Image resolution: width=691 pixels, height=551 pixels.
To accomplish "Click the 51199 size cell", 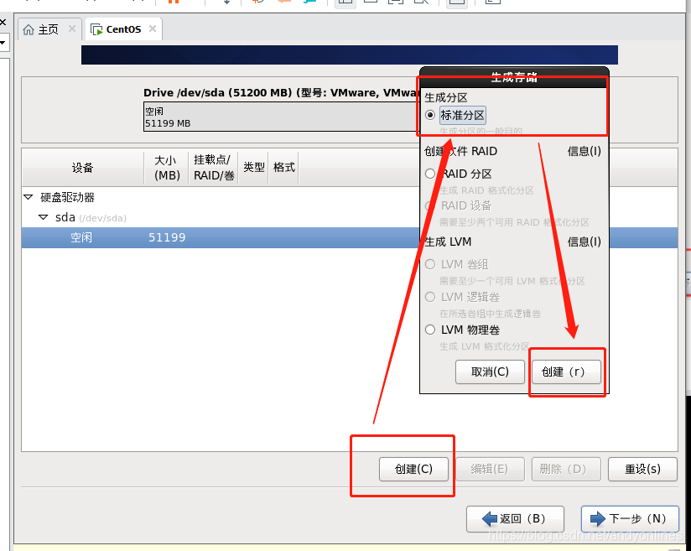I will click(167, 237).
